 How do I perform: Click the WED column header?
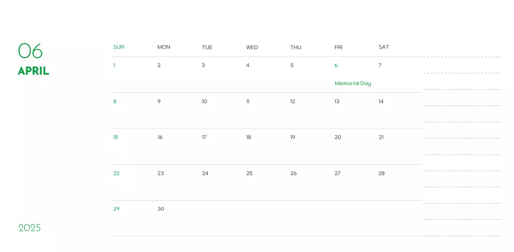pyautogui.click(x=252, y=47)
